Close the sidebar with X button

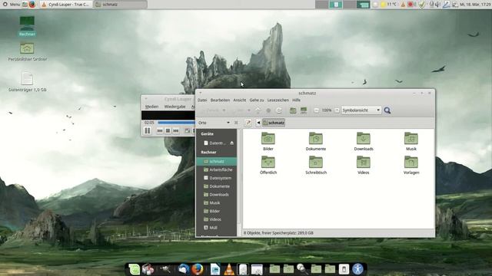pos(236,123)
